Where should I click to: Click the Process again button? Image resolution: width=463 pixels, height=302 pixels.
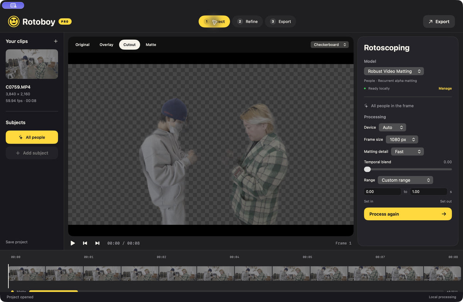point(408,214)
